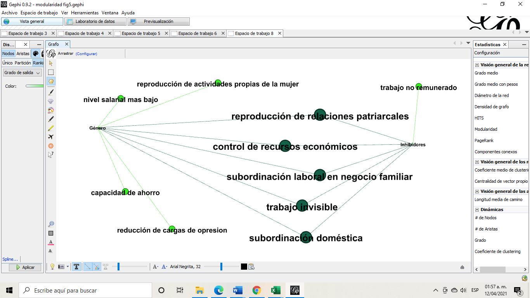Activate the rectangle selection tool
The width and height of the screenshot is (530, 298).
51,72
